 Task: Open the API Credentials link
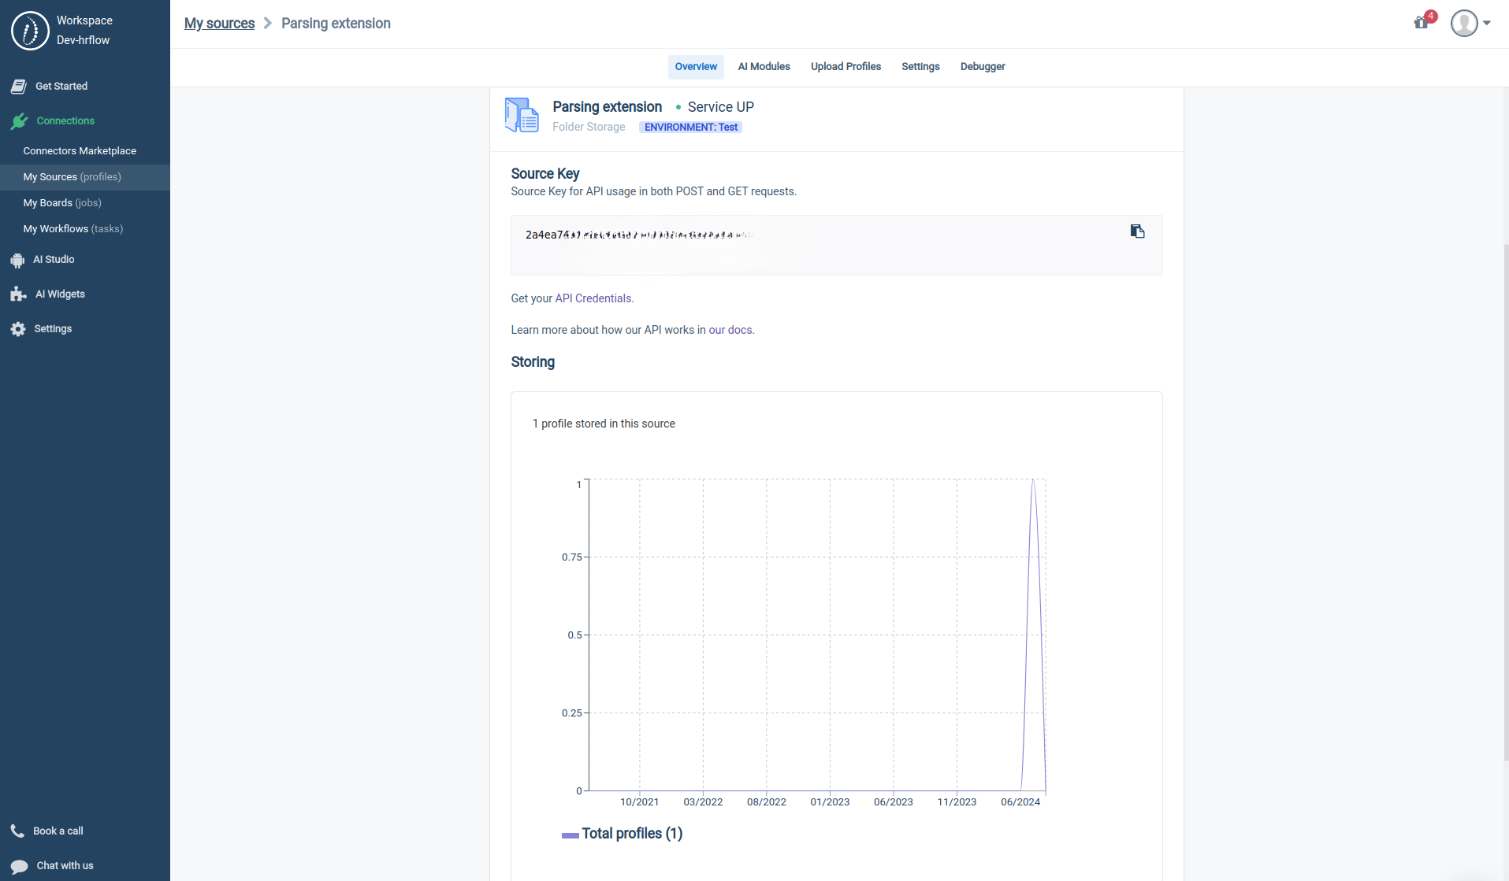593,298
